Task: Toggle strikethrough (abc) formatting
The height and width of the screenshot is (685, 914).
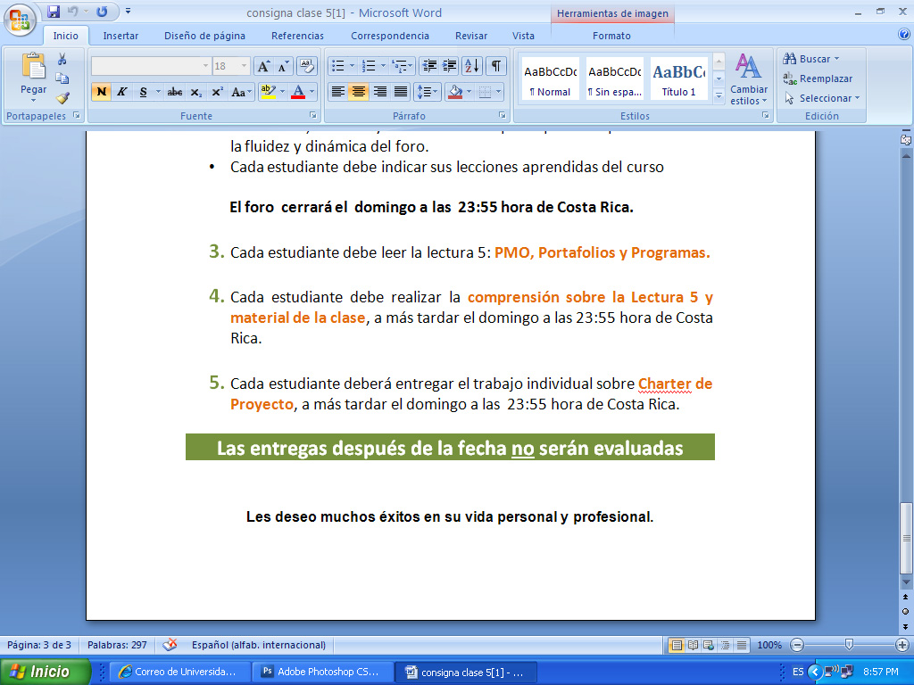Action: pyautogui.click(x=175, y=92)
